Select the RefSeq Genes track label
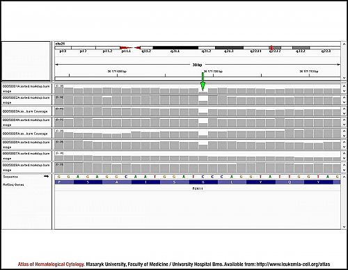The height and width of the screenshot is (270, 348). [13, 184]
